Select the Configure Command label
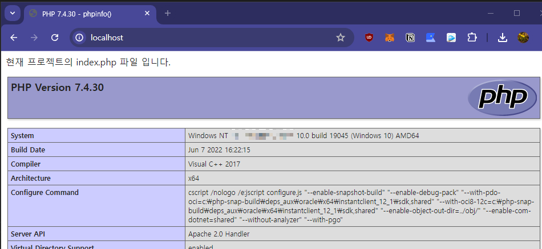This screenshot has height=249, width=542. pos(45,192)
